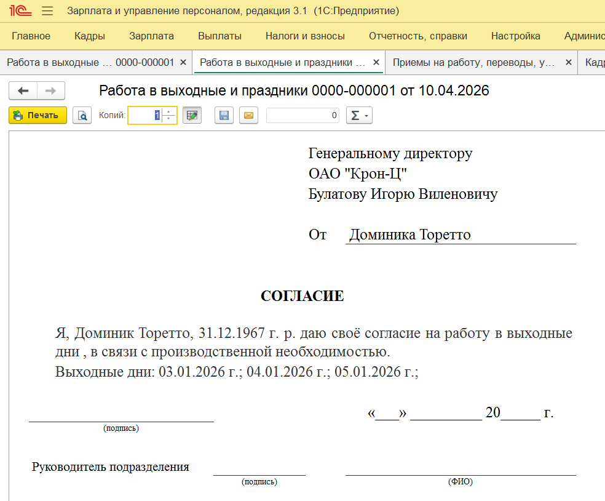The image size is (605, 501).
Task: Click the text Руководитель подразделения
Action: (x=110, y=467)
